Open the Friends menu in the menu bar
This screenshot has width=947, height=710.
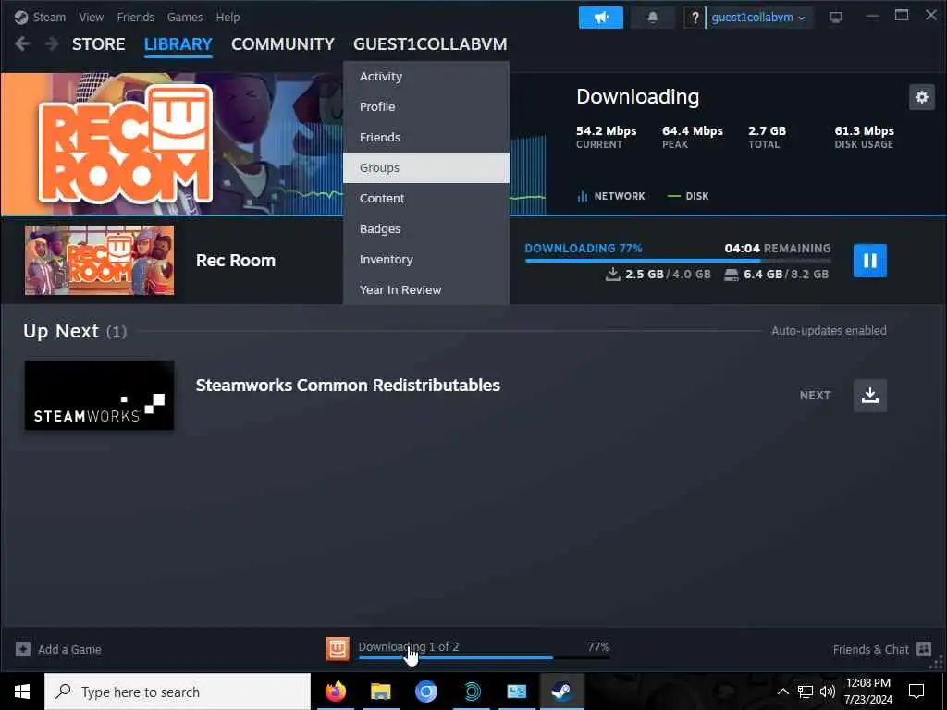click(x=135, y=17)
